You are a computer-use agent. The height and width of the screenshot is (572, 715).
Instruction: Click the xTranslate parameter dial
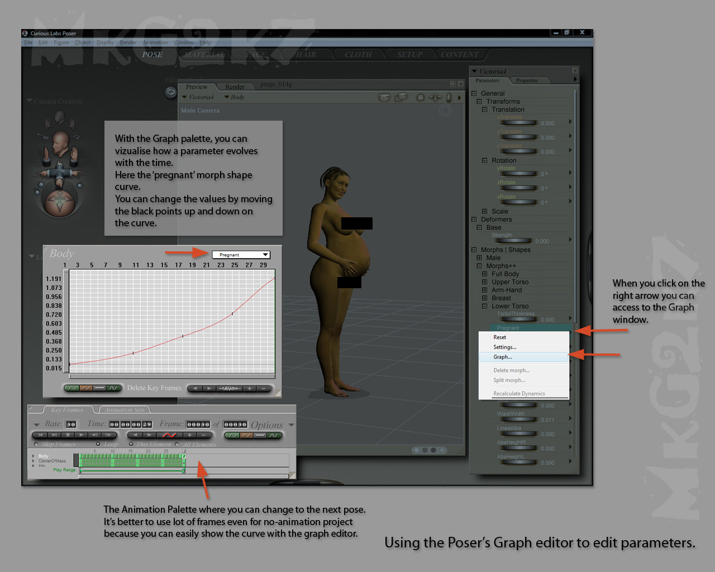pos(518,123)
